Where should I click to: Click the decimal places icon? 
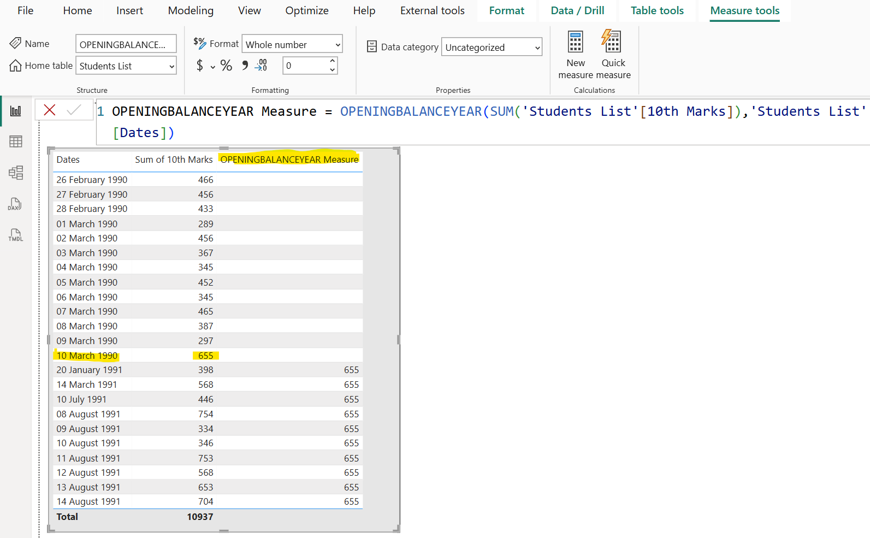pos(261,66)
